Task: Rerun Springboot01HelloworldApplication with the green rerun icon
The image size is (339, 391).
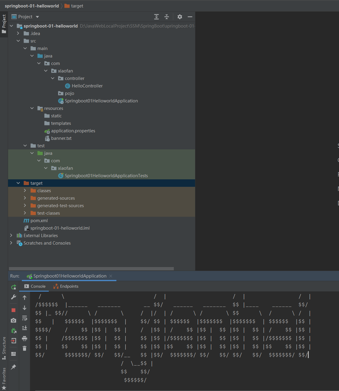Action: click(13, 287)
